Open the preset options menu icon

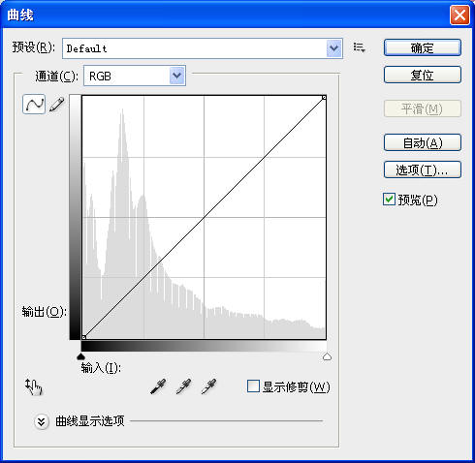point(359,47)
